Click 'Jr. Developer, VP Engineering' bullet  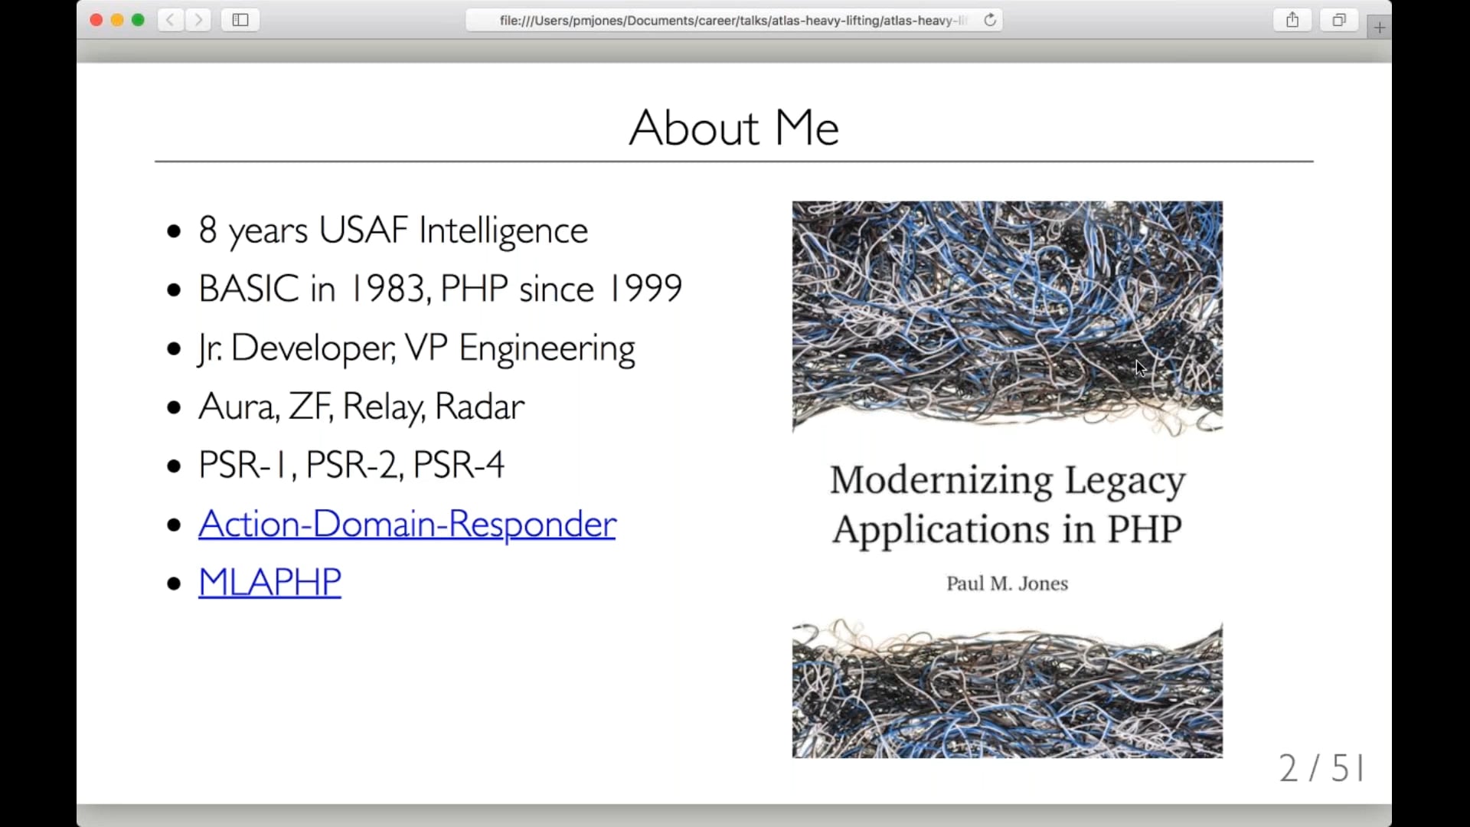(x=416, y=348)
